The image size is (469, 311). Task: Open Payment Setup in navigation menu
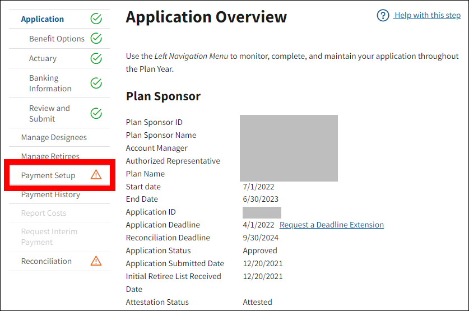click(x=48, y=175)
